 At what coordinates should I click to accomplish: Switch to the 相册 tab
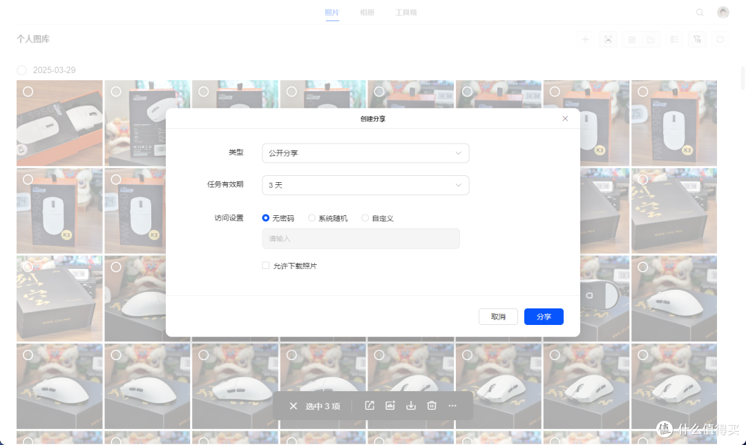[x=367, y=12]
